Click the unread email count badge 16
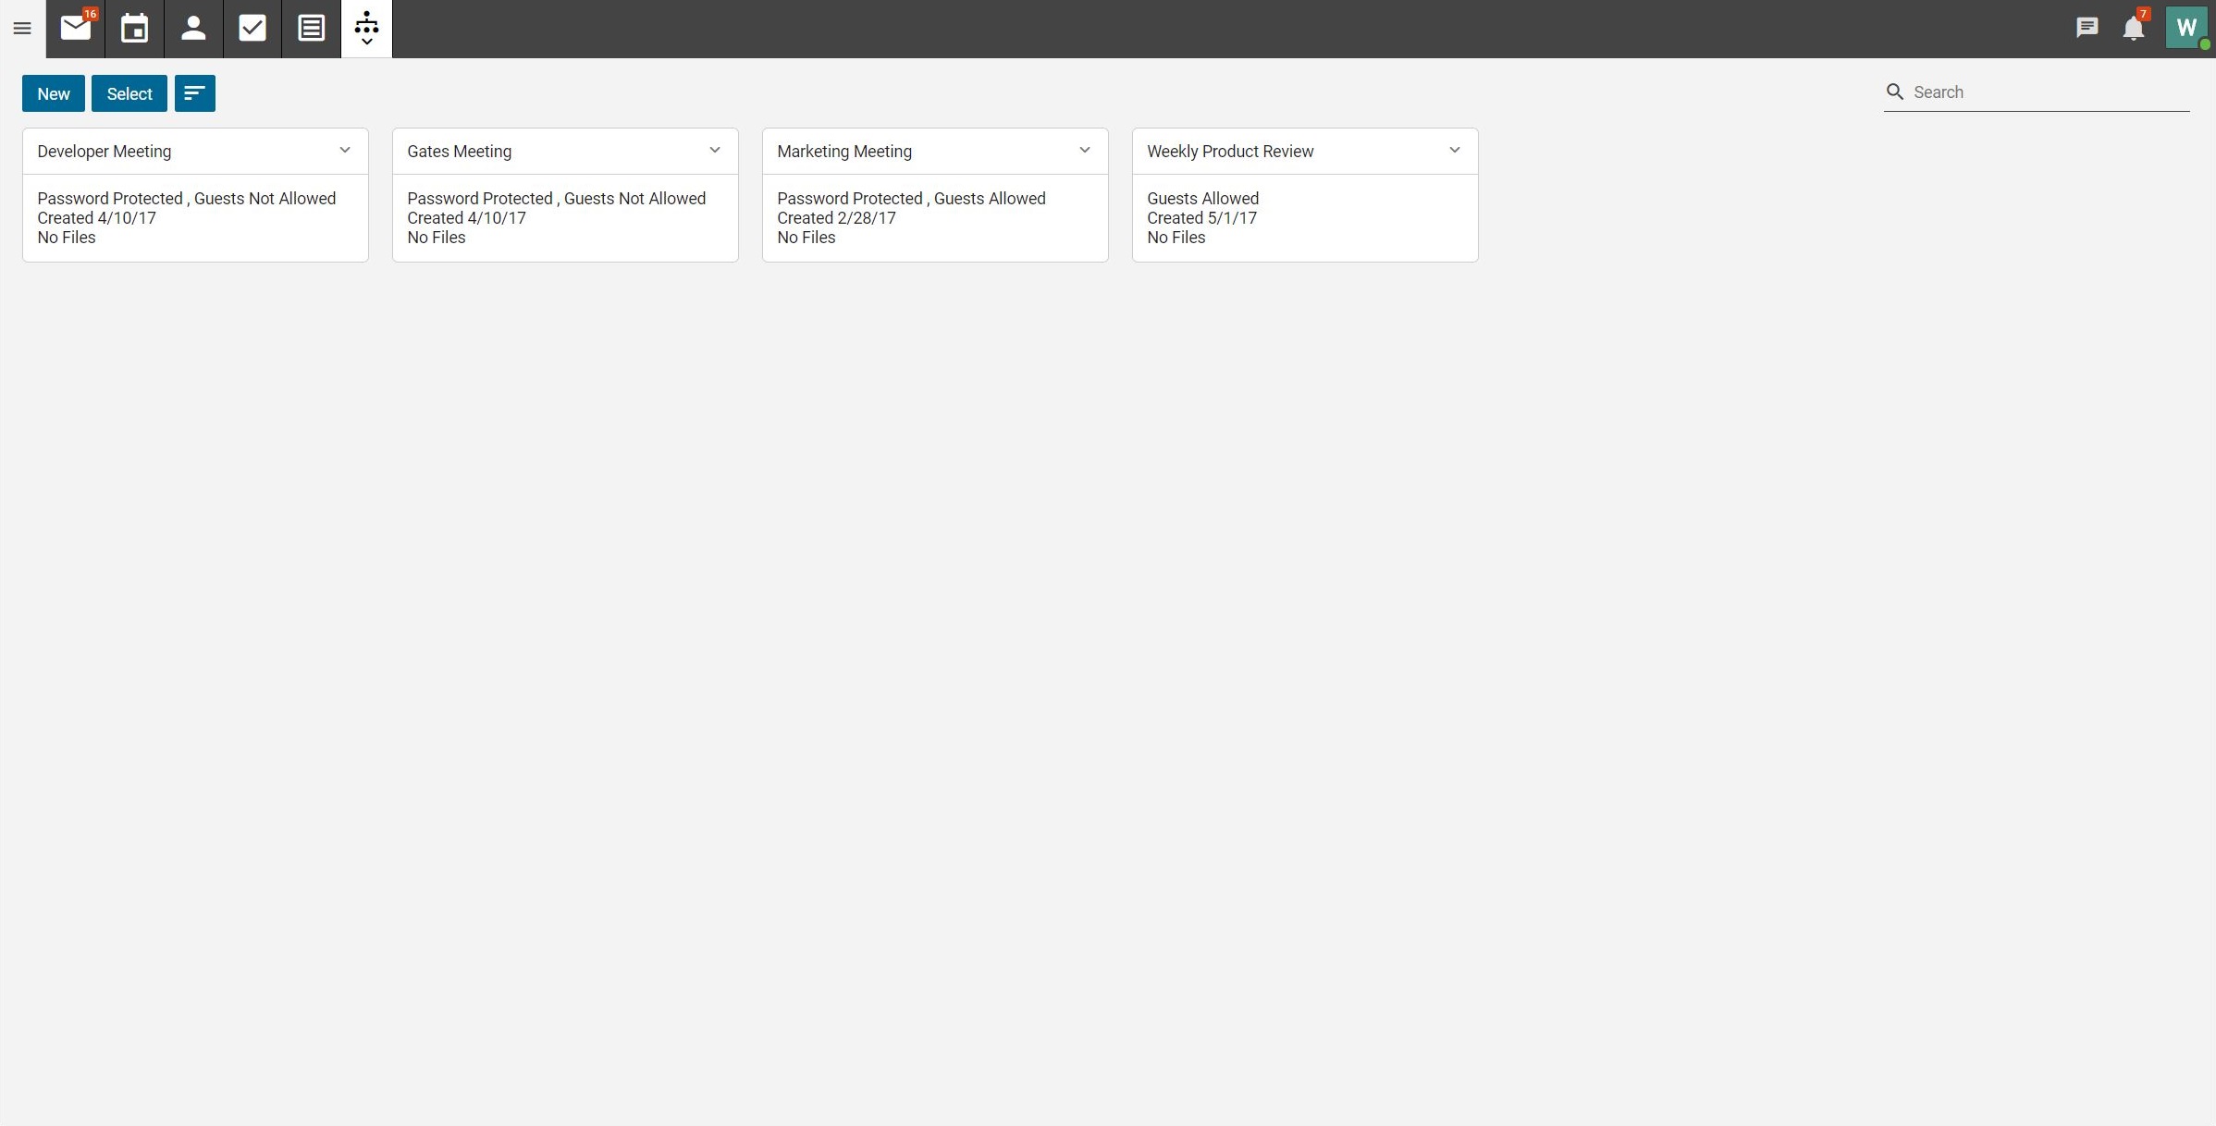Image resolution: width=2216 pixels, height=1126 pixels. pos(89,13)
